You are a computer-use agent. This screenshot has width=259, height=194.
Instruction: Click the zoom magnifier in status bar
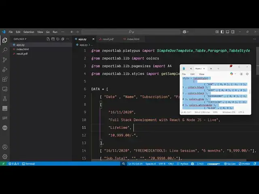[x=123, y=164]
